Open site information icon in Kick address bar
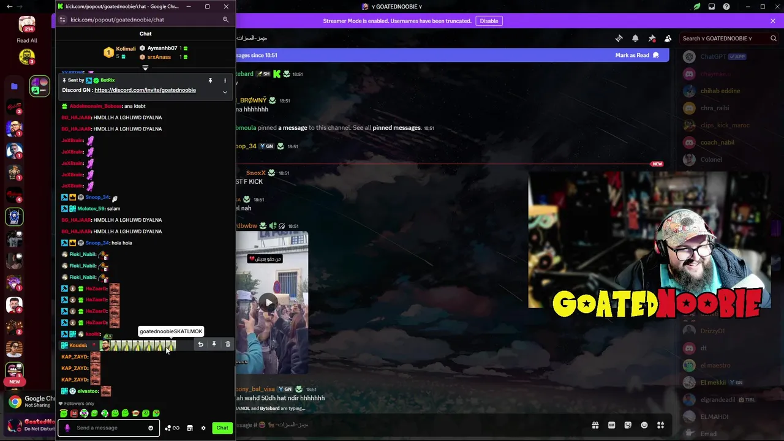The width and height of the screenshot is (784, 441). click(62, 20)
